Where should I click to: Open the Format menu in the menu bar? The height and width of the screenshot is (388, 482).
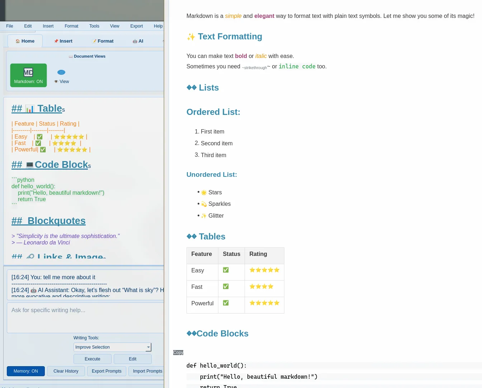coord(71,26)
